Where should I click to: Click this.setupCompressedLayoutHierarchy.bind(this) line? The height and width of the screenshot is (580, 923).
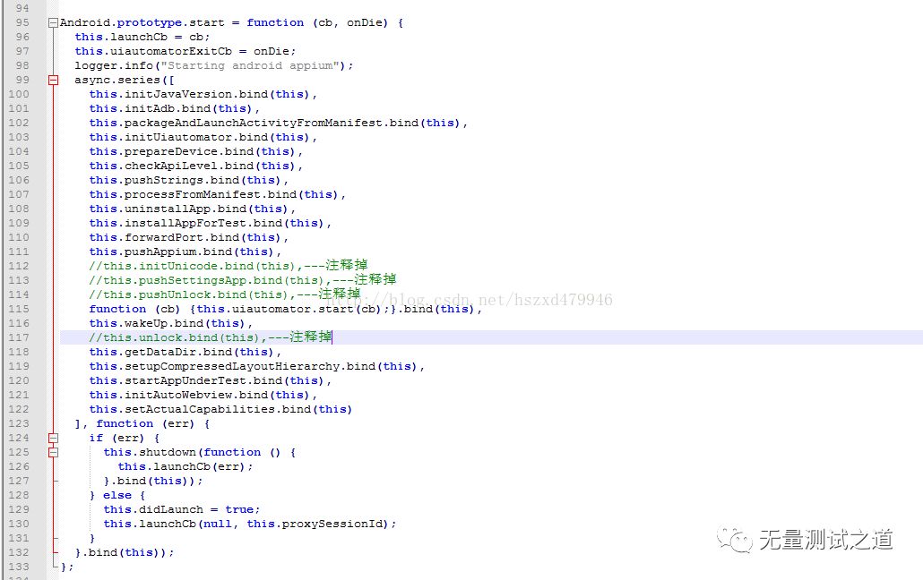click(256, 366)
